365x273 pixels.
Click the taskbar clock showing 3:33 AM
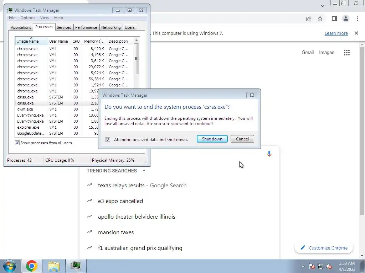[x=347, y=266]
